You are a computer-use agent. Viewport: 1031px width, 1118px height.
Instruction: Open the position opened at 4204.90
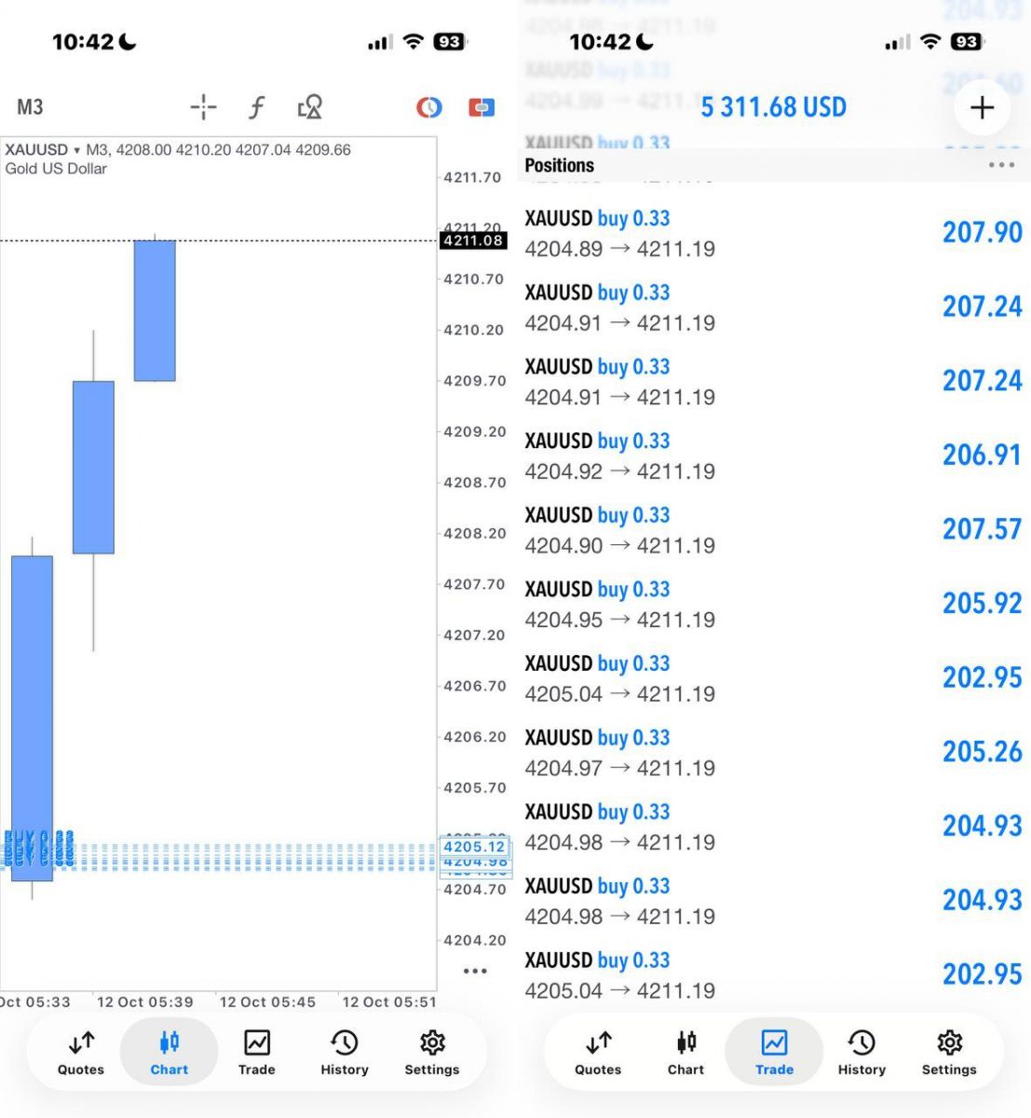pyautogui.click(x=773, y=529)
